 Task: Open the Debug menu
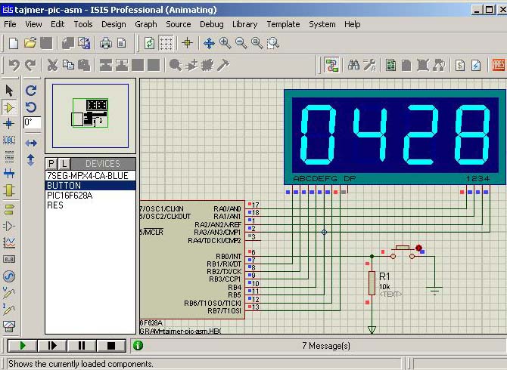click(x=212, y=24)
